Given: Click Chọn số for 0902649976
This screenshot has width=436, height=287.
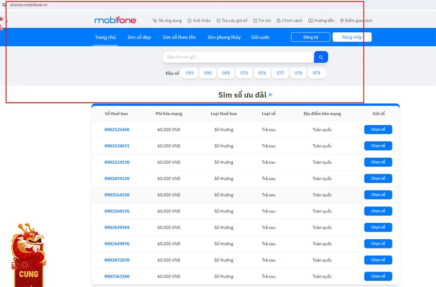Looking at the screenshot, I should click(378, 243).
